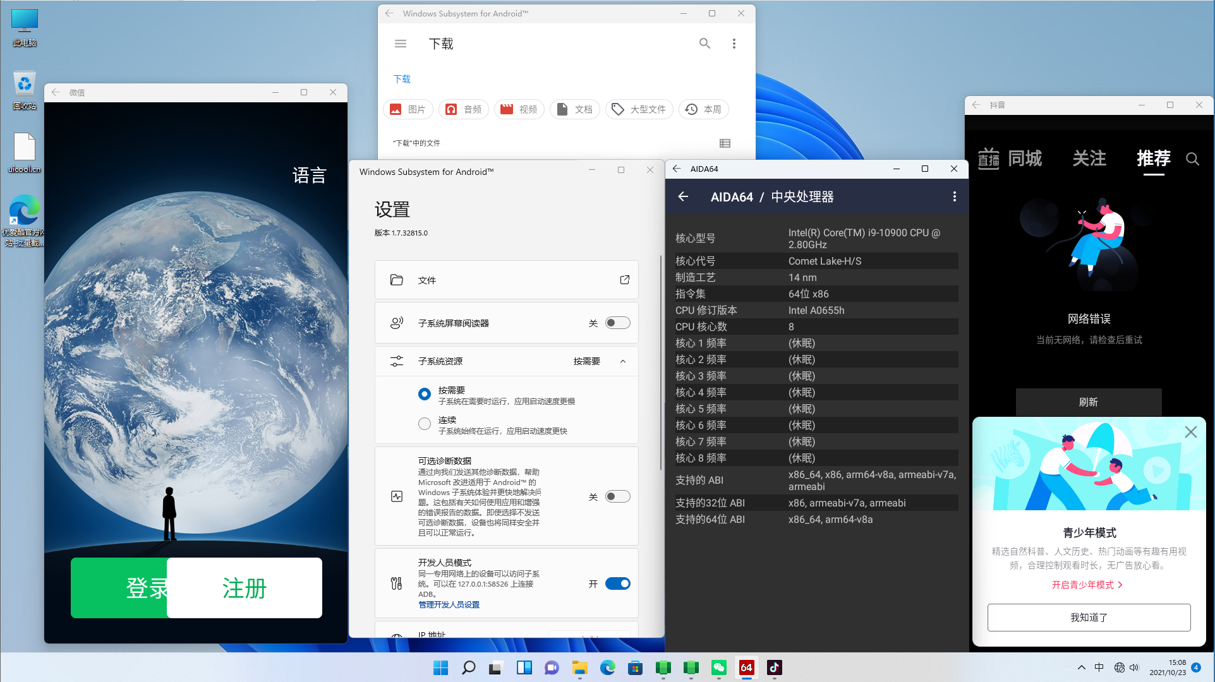This screenshot has height=682, width=1215.
Task: Select the 核心型号 row in AIDA64
Action: tap(817, 239)
